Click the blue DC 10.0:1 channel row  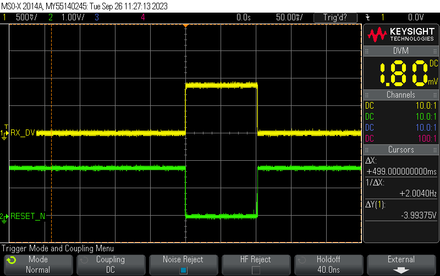(401, 128)
